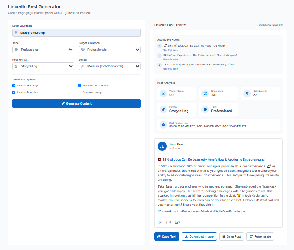Screen dimensions: 294x250
Task: Click the share icon under post
Action: (x=176, y=222)
